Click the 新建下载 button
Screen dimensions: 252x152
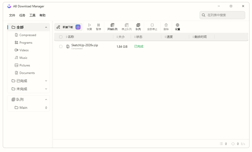[65, 27]
